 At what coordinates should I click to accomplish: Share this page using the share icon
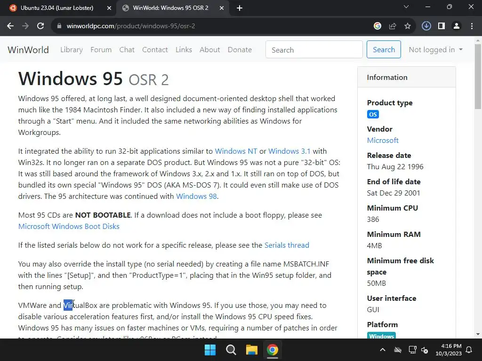tap(393, 26)
